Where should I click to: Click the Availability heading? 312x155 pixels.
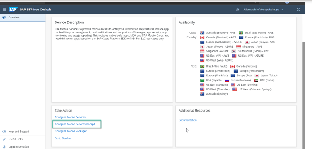(187, 22)
